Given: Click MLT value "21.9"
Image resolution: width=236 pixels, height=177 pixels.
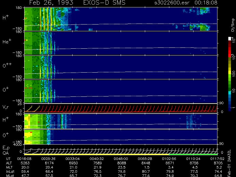Looking at the screenshot, I should tap(98, 167).
